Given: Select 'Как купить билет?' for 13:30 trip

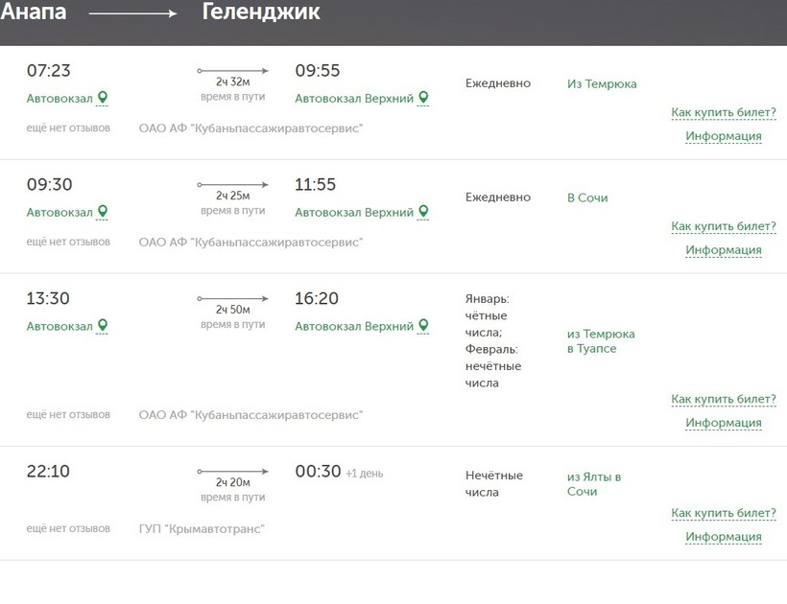Looking at the screenshot, I should coord(724,400).
